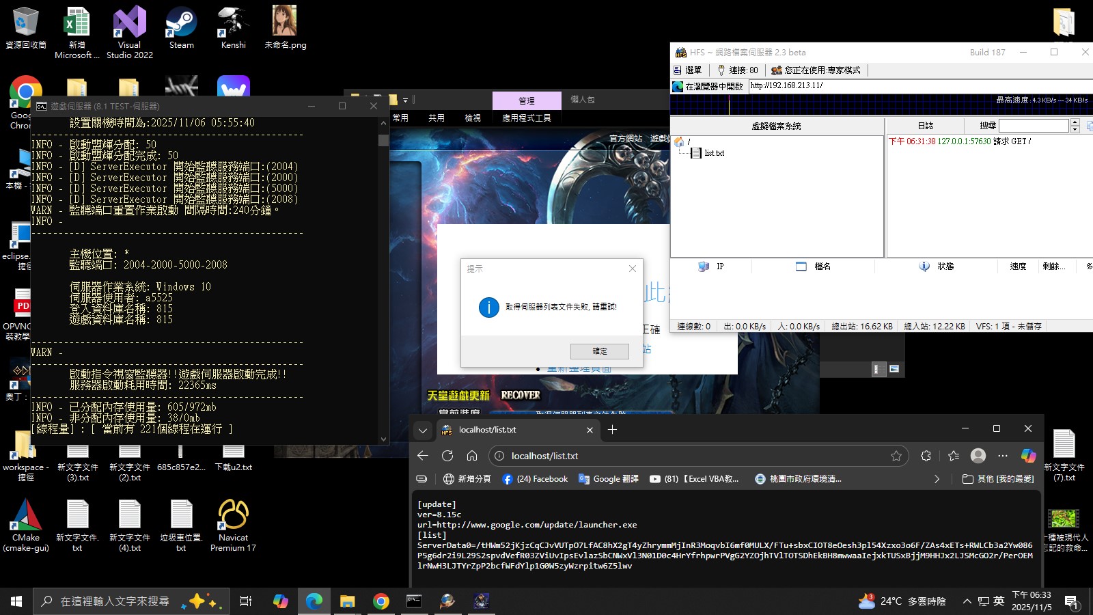Screen dimensions: 1093x615
Task: Show hidden system tray icons chevron
Action: (967, 601)
